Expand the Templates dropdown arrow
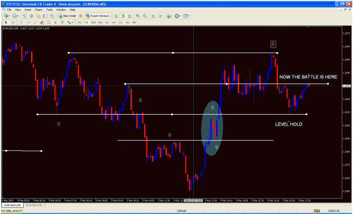 tap(189, 16)
